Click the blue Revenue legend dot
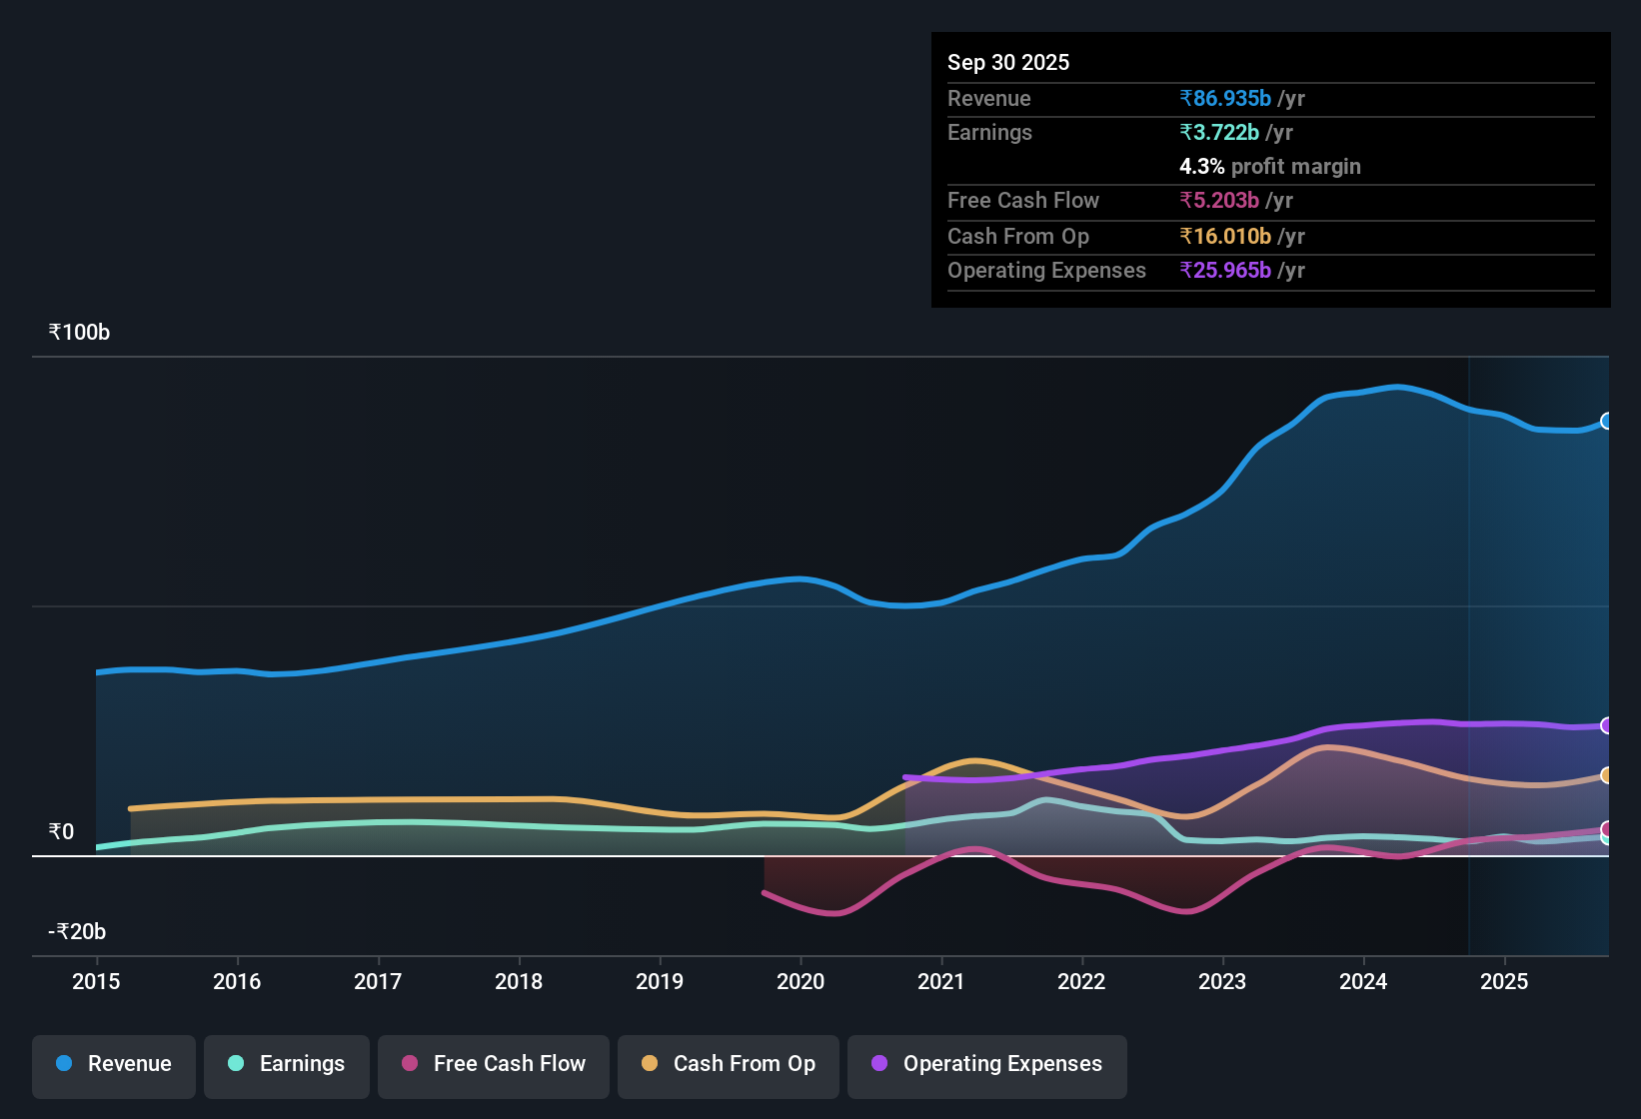This screenshot has width=1641, height=1119. point(63,1064)
